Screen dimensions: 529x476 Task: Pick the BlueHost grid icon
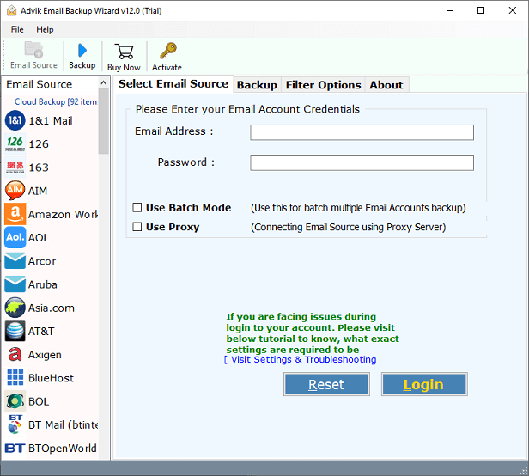pos(15,378)
